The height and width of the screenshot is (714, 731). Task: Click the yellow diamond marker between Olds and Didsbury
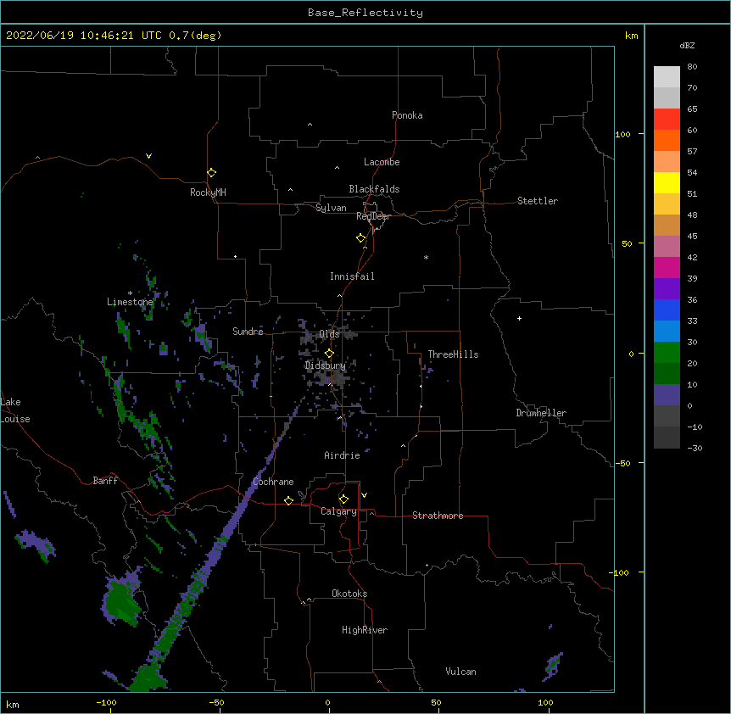click(x=329, y=353)
